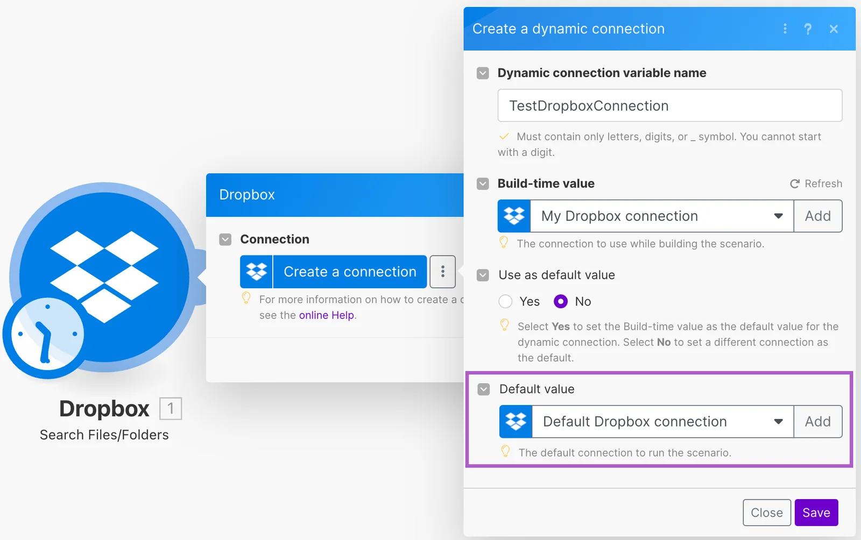Click the Add button for Build-time value
861x540 pixels.
tap(818, 216)
